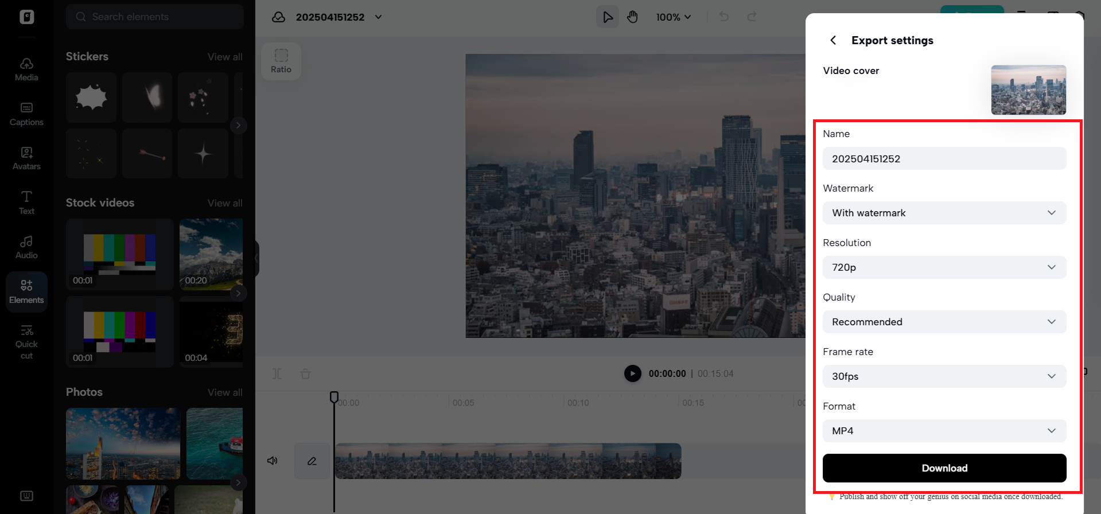The width and height of the screenshot is (1101, 514).
Task: Open the Avatars sidebar panel
Action: coord(26,158)
